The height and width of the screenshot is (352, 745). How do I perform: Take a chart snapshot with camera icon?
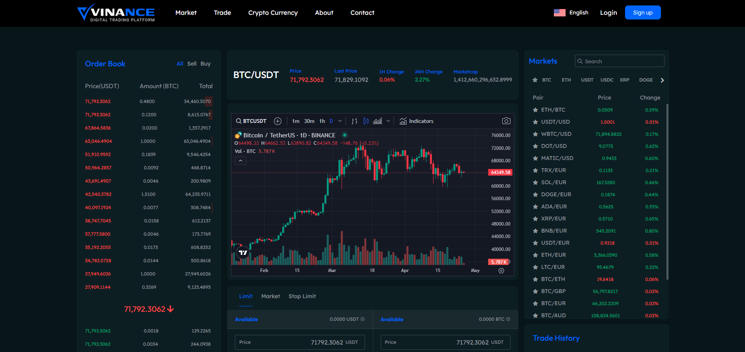506,121
